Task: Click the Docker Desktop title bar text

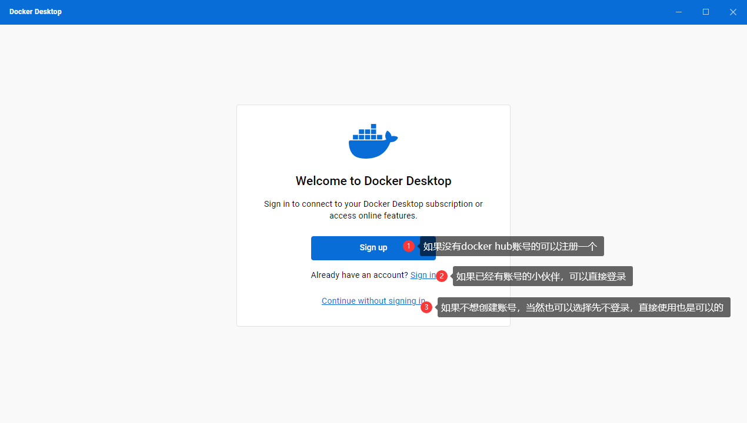Action: [x=35, y=12]
